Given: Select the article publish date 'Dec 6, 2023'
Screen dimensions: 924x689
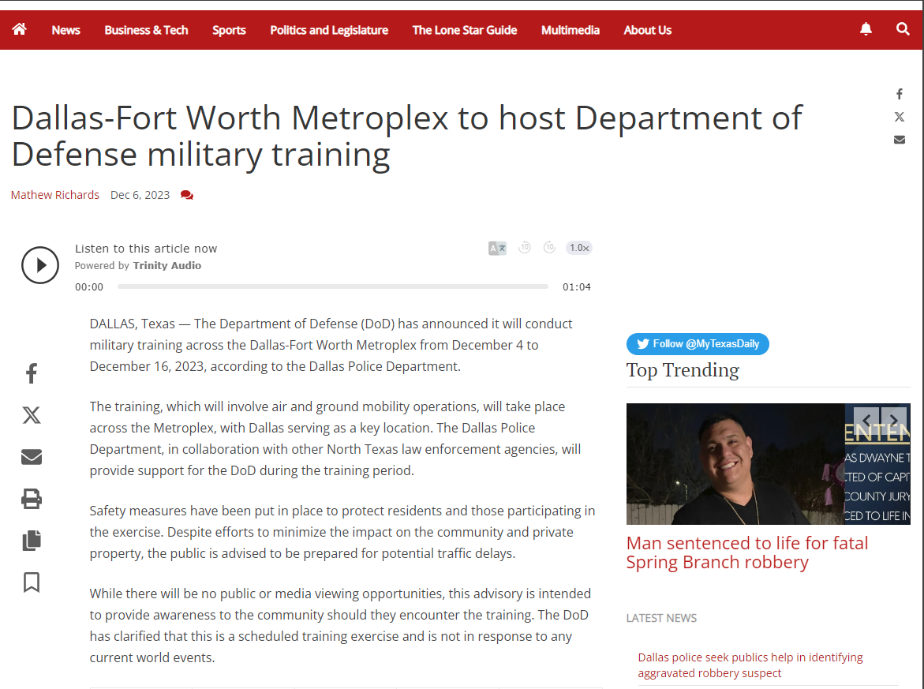Looking at the screenshot, I should coord(140,195).
